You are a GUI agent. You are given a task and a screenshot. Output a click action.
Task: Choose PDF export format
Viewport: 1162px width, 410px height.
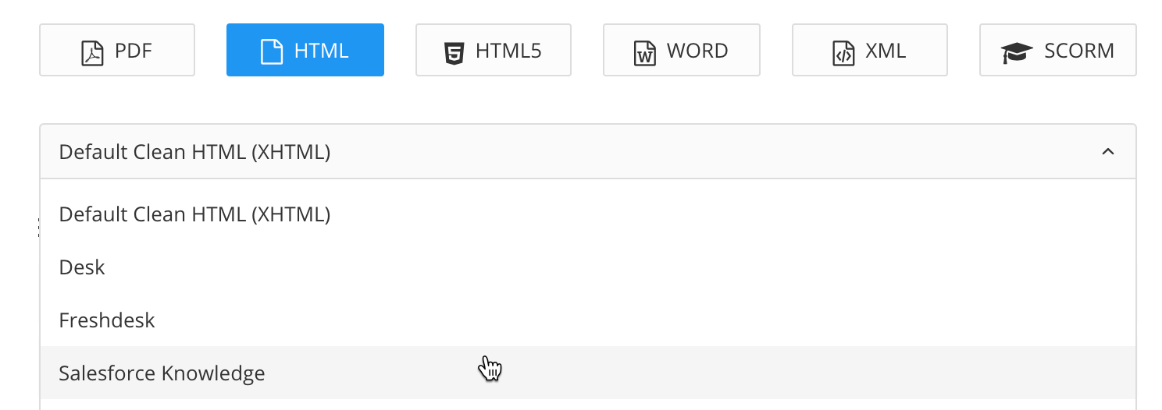pos(117,51)
